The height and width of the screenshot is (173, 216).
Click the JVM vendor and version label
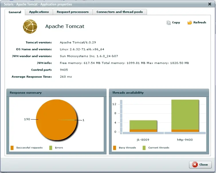[32, 56]
